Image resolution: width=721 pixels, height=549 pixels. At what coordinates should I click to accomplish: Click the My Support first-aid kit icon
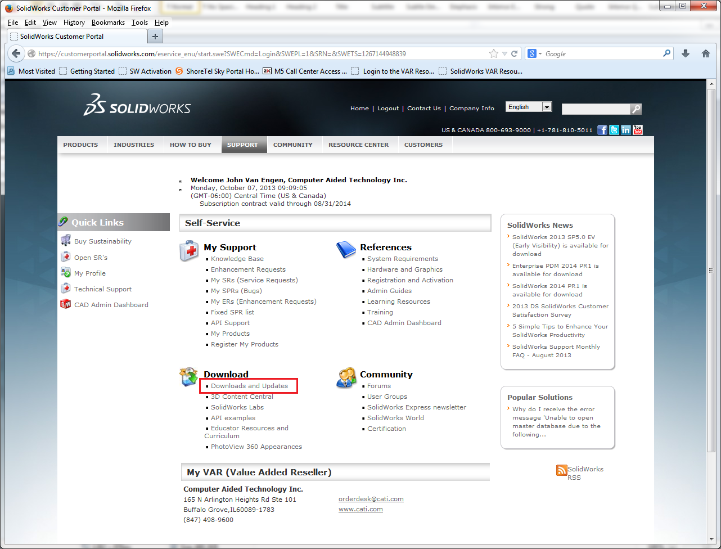pyautogui.click(x=189, y=251)
